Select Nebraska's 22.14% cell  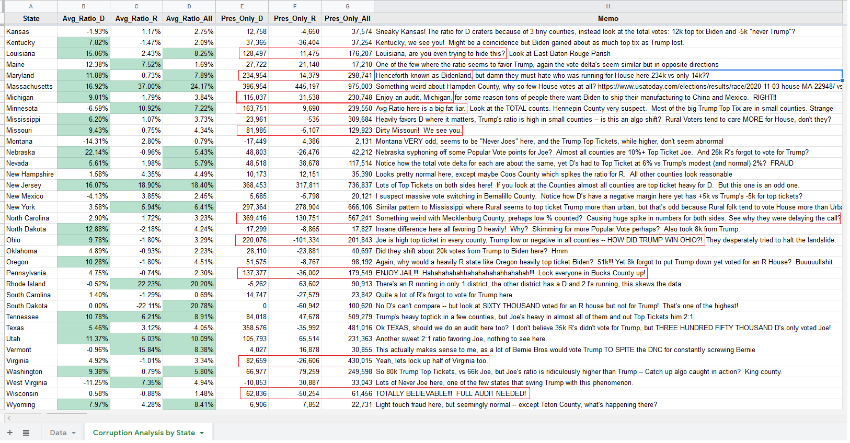click(84, 152)
